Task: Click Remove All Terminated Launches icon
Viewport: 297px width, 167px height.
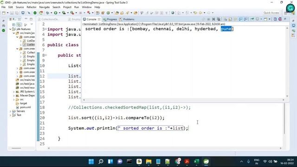Action: (219, 19)
